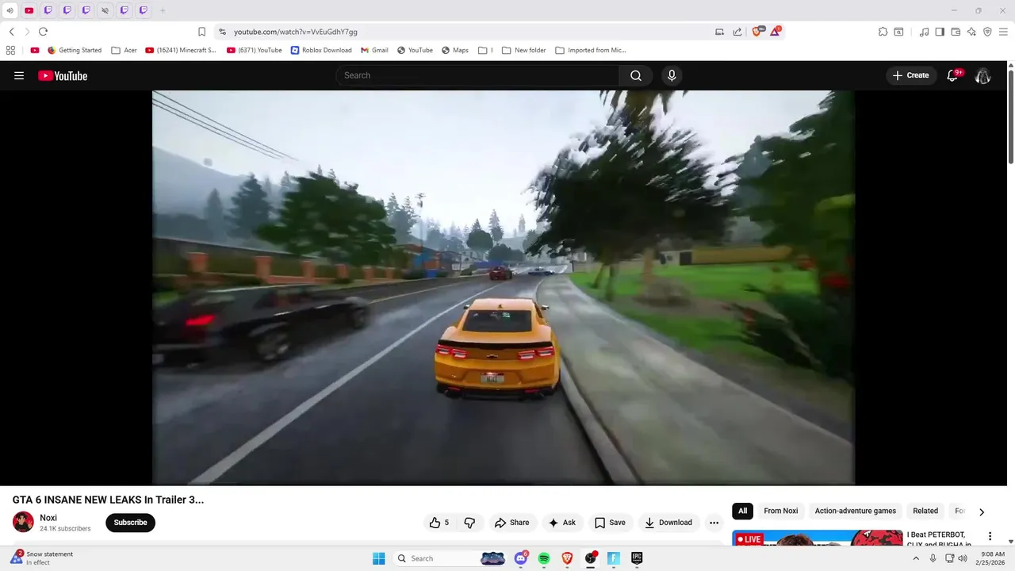Screen dimensions: 1015x571
Task: Open Spotify from the taskbar
Action: pyautogui.click(x=544, y=558)
